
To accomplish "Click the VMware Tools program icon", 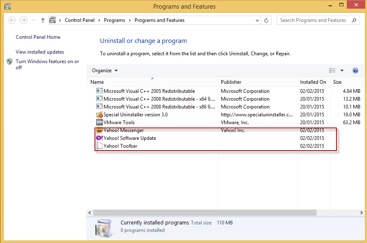I will pyautogui.click(x=99, y=122).
